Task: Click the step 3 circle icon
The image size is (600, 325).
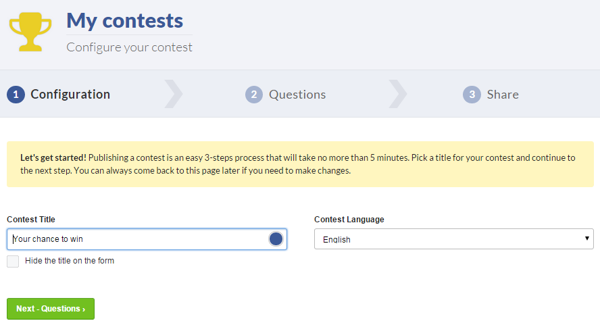Action: tap(472, 95)
